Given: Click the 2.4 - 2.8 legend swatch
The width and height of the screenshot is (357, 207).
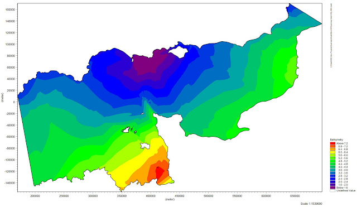Looking at the screenshot, I should [x=332, y=179].
